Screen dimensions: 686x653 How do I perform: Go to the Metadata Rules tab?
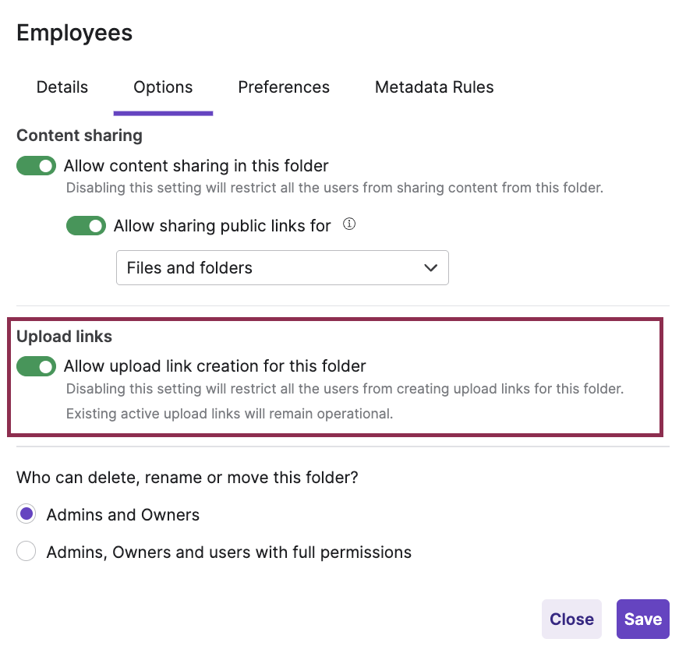[434, 87]
